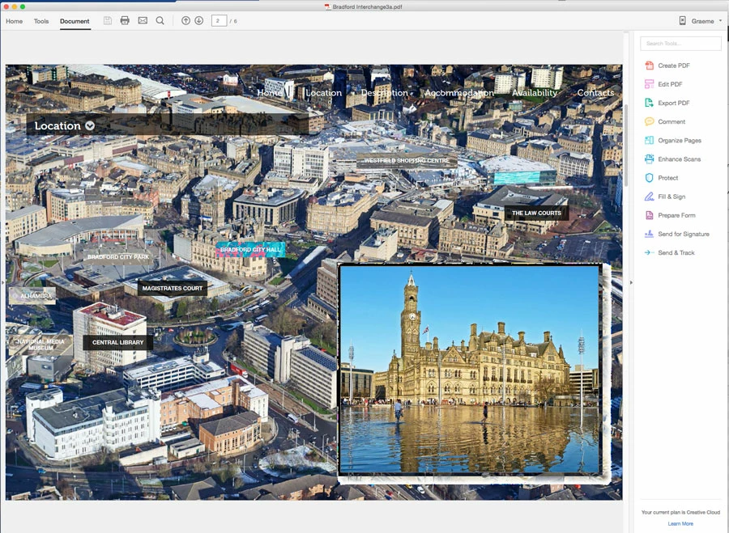The image size is (729, 533).
Task: Click Accommodation in the PDF navigation
Action: coord(459,93)
